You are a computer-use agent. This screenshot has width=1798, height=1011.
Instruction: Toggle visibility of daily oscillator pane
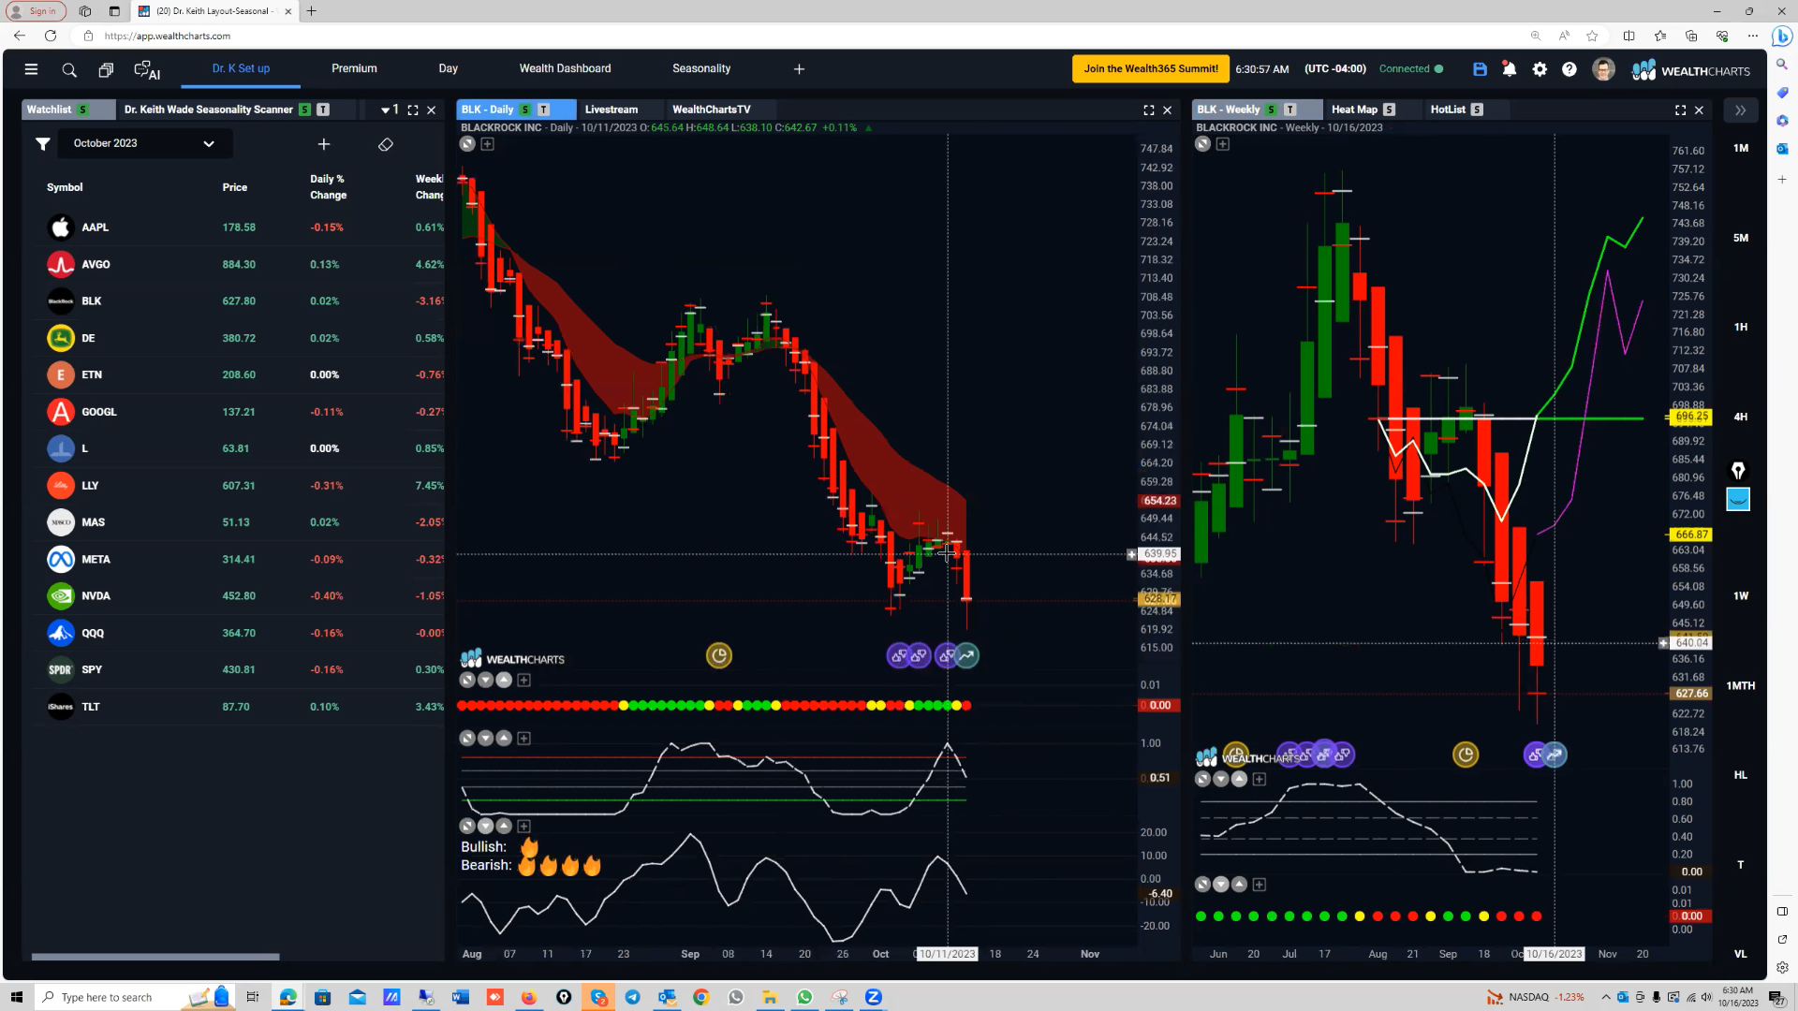click(x=467, y=739)
